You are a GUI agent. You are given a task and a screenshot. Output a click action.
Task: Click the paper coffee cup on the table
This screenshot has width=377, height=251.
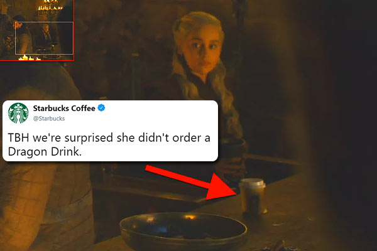click(x=253, y=196)
